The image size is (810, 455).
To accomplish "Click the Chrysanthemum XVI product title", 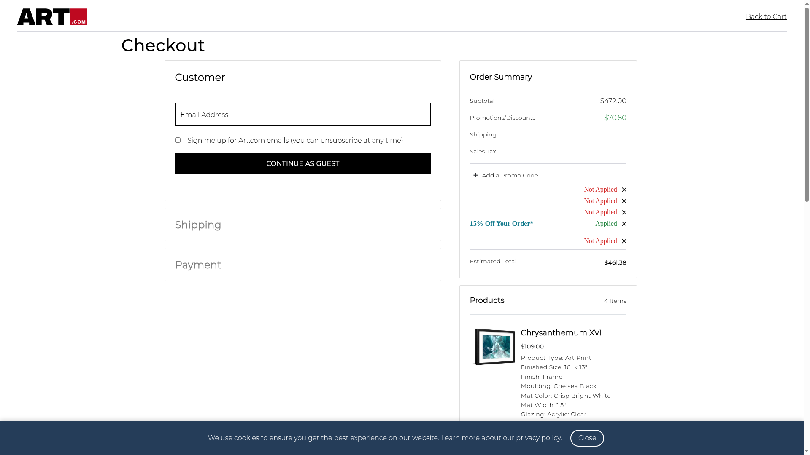I will pyautogui.click(x=561, y=333).
